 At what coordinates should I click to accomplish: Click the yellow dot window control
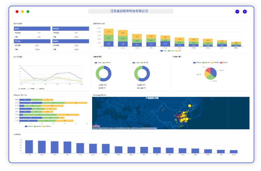[22, 11]
